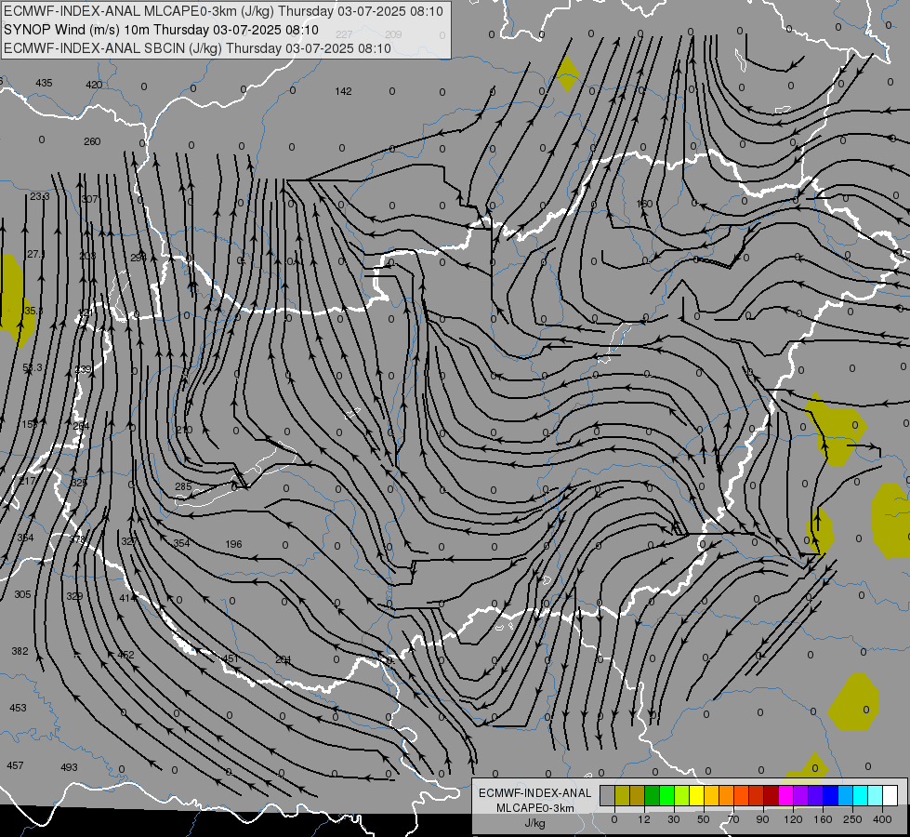The width and height of the screenshot is (910, 837).
Task: Click the legend tick label 12
Action: (x=644, y=819)
